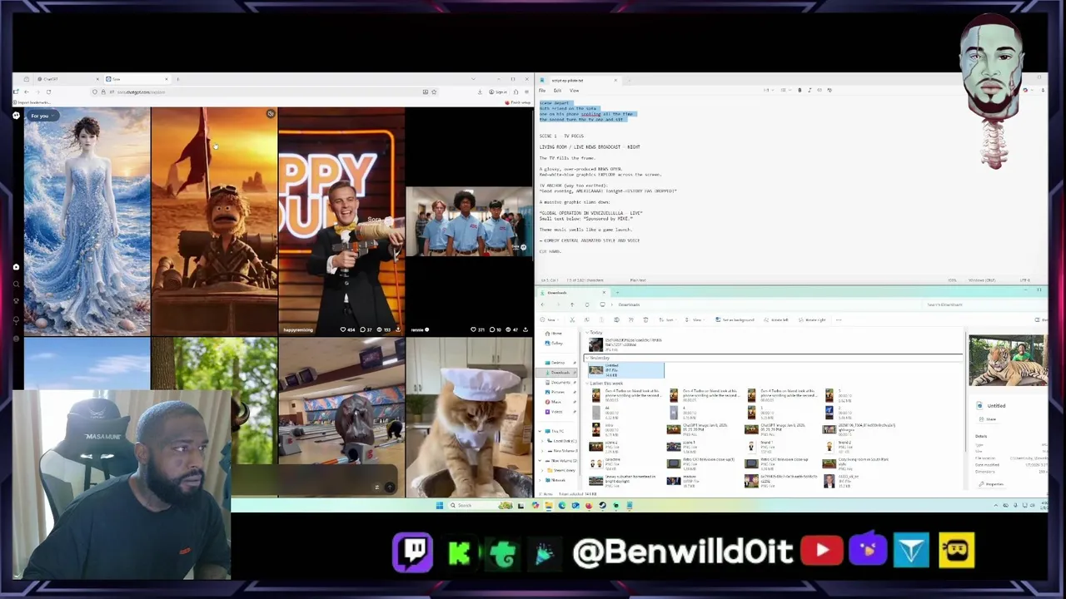Viewport: 1066px width, 599px height.
Task: Open the New dropdown in File Explorer
Action: coord(550,320)
